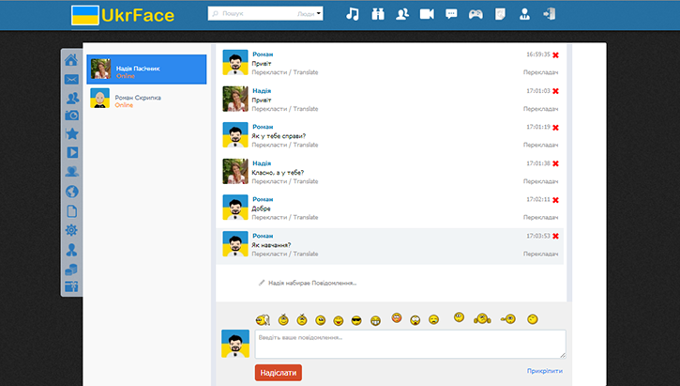
Task: Click the binoculars search icon
Action: [378, 14]
